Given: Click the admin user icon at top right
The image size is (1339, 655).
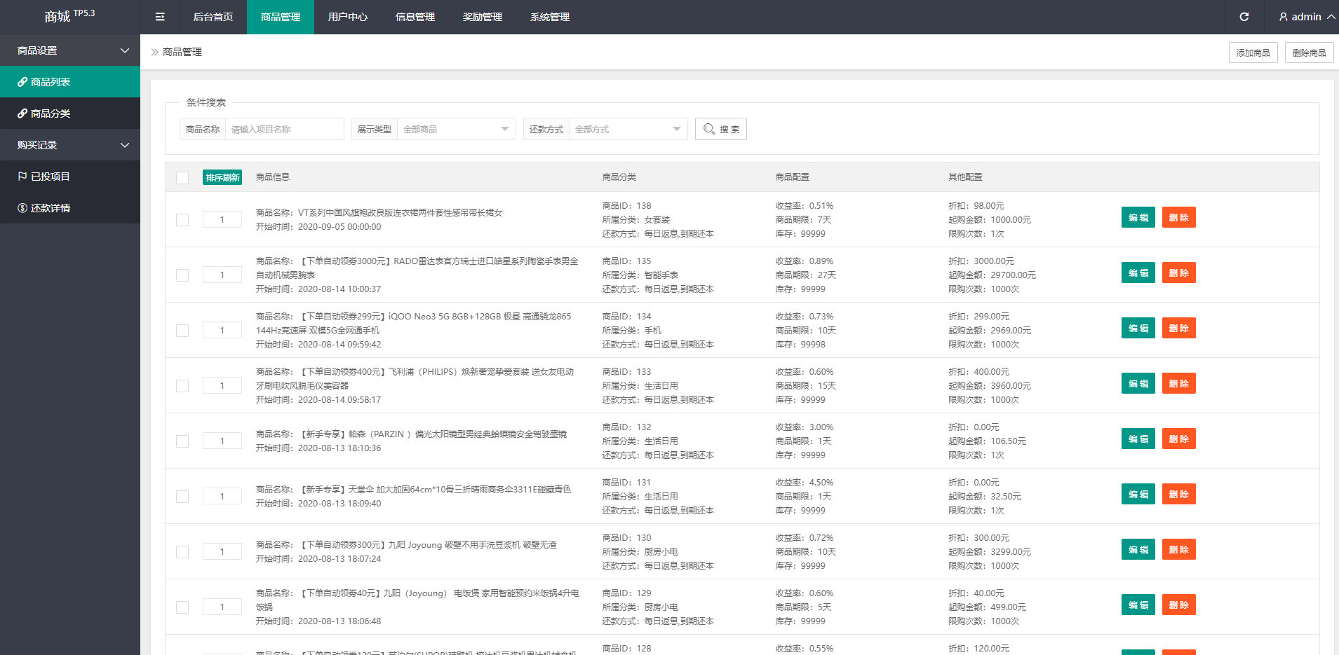Looking at the screenshot, I should pos(1282,16).
